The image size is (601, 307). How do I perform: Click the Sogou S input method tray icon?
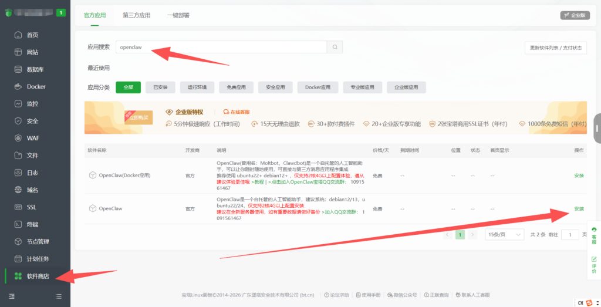pyautogui.click(x=589, y=303)
